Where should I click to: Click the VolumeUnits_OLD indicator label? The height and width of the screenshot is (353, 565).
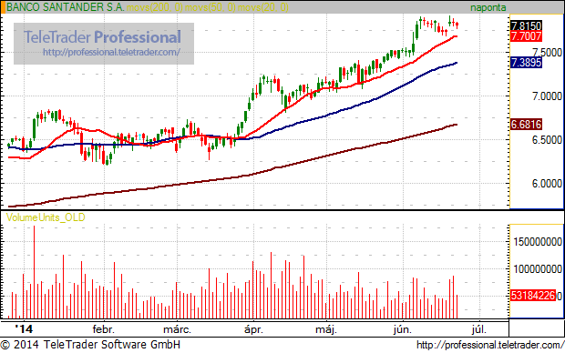coord(46,217)
